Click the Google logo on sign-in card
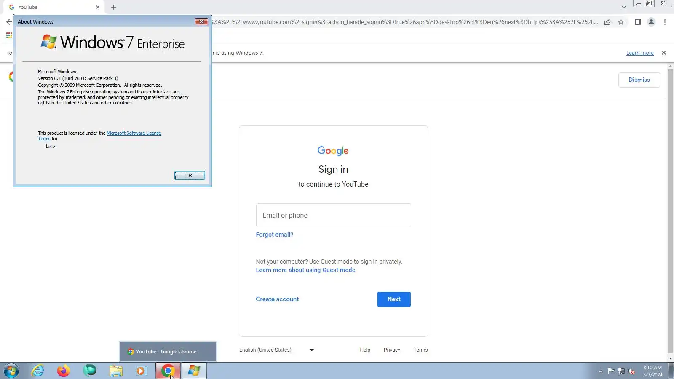 [333, 151]
